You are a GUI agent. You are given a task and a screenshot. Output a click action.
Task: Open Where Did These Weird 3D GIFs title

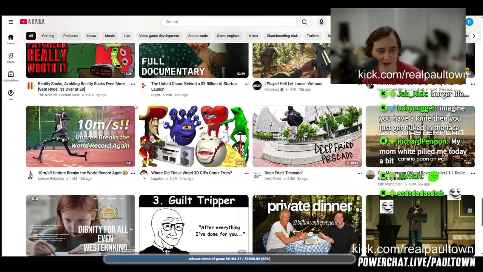pyautogui.click(x=191, y=173)
